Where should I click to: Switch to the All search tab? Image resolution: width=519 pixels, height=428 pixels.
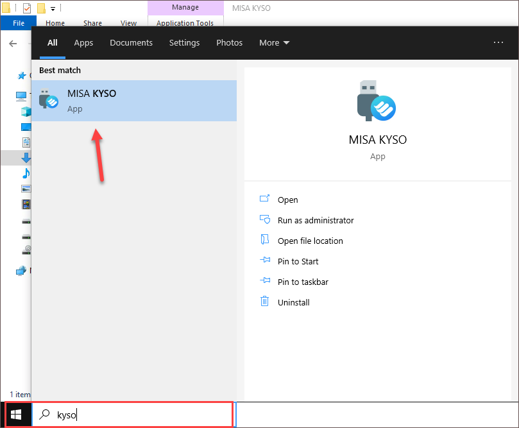coord(53,43)
